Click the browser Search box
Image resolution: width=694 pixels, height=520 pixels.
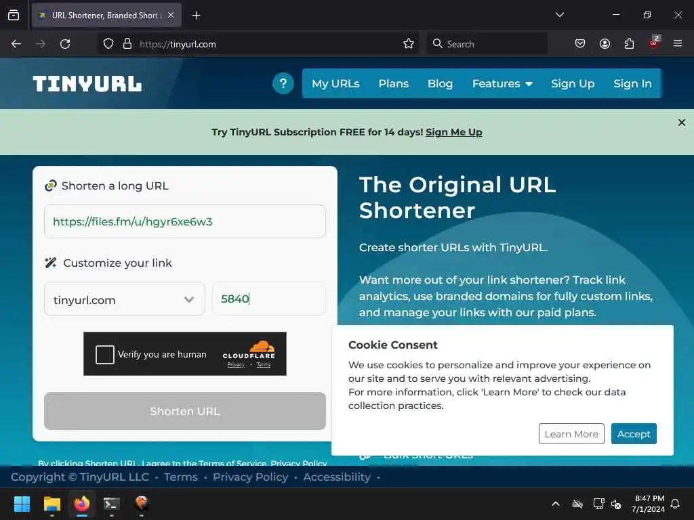click(x=487, y=44)
